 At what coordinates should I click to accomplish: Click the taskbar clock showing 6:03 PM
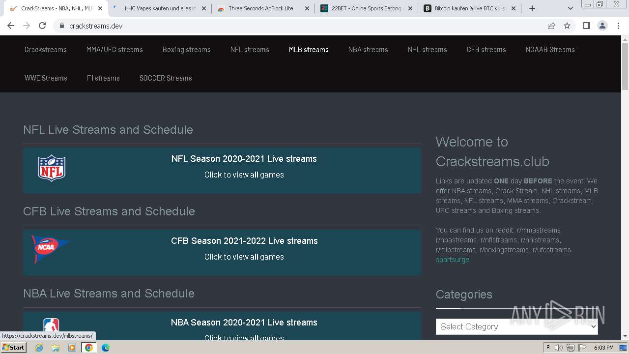(603, 348)
